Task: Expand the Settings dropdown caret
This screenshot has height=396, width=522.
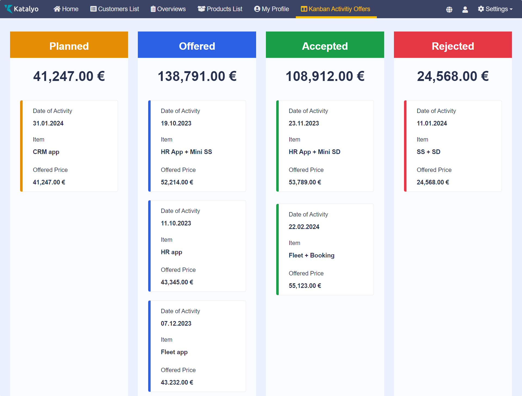Action: coord(511,9)
